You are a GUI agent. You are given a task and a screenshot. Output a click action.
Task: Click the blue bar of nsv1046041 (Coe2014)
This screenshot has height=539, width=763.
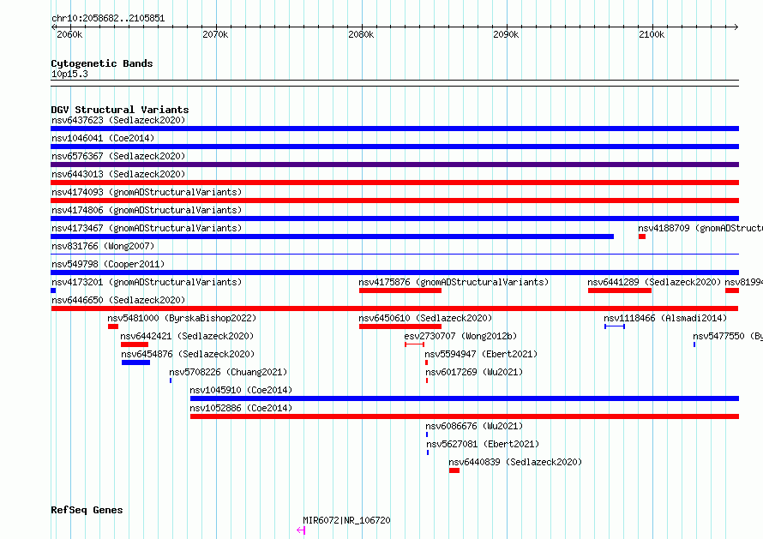click(394, 147)
